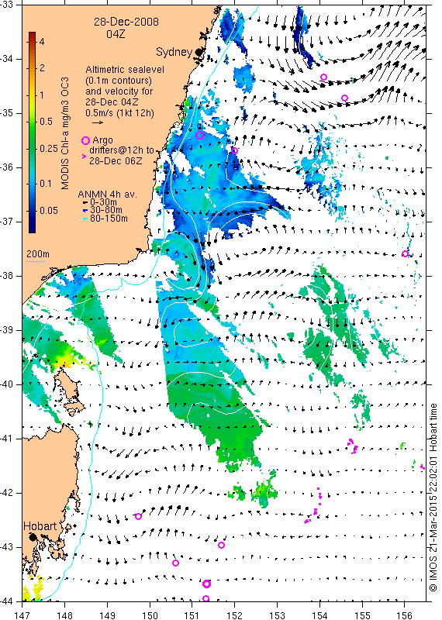Click the 04Z time label under the date

(x=116, y=34)
